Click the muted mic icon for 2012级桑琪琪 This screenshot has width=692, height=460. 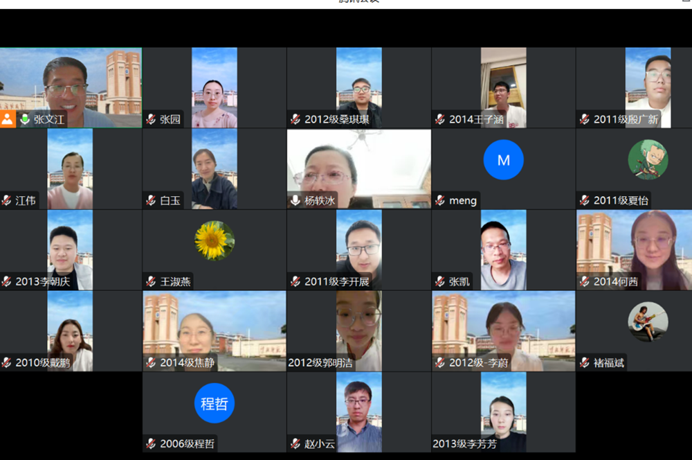295,119
